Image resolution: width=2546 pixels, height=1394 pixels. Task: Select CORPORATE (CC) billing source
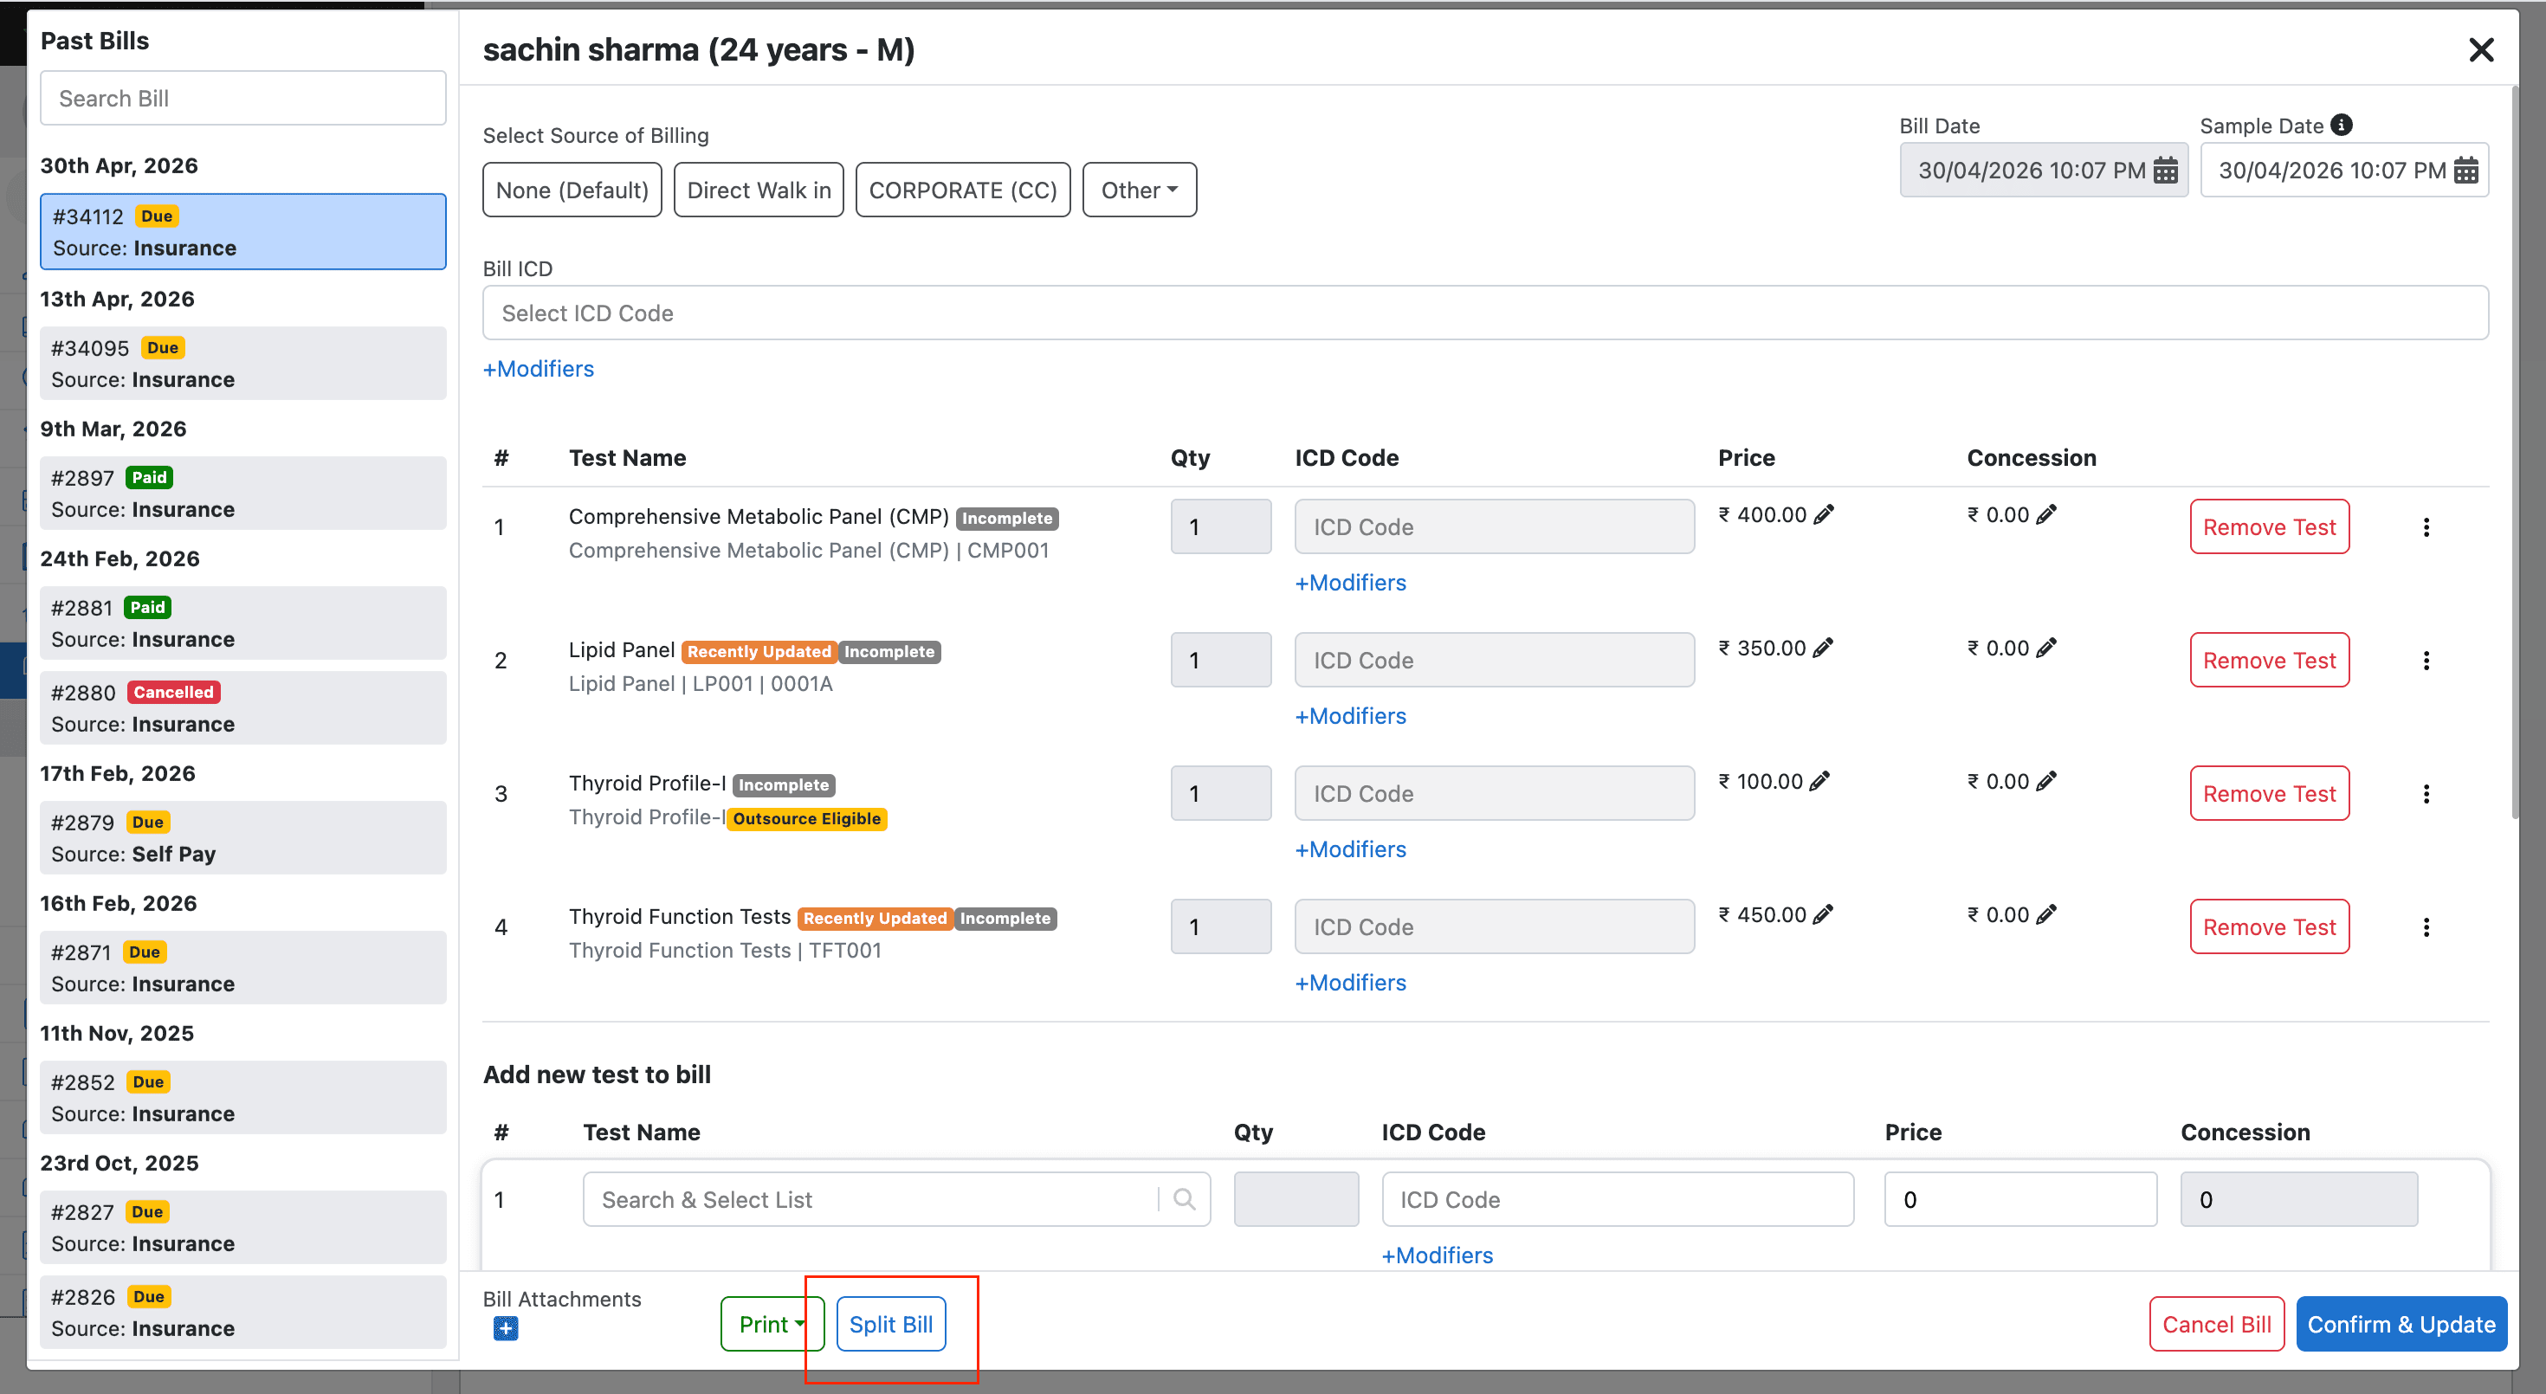coord(963,190)
